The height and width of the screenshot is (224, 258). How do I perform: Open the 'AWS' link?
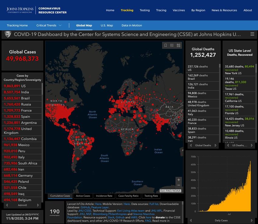pyautogui.click(x=134, y=217)
